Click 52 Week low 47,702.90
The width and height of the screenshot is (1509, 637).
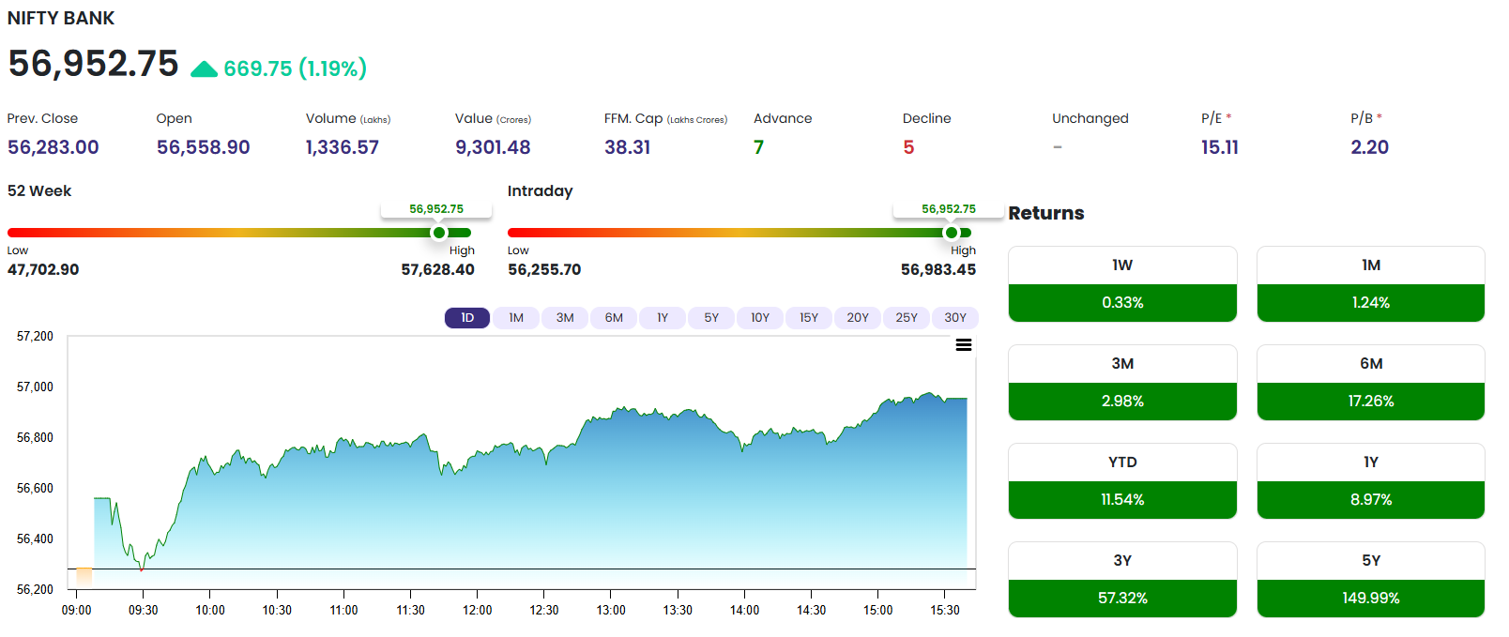[x=43, y=269]
